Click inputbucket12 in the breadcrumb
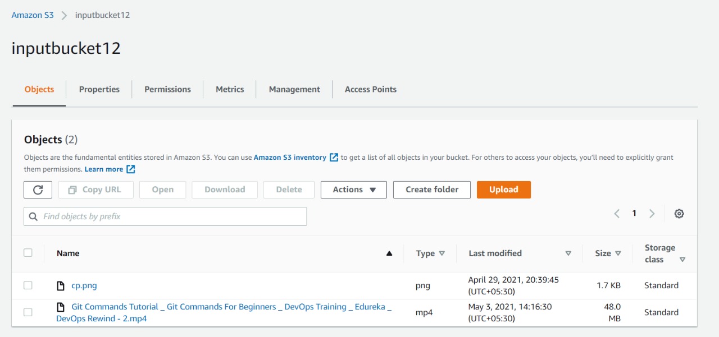The height and width of the screenshot is (337, 719). tap(103, 15)
